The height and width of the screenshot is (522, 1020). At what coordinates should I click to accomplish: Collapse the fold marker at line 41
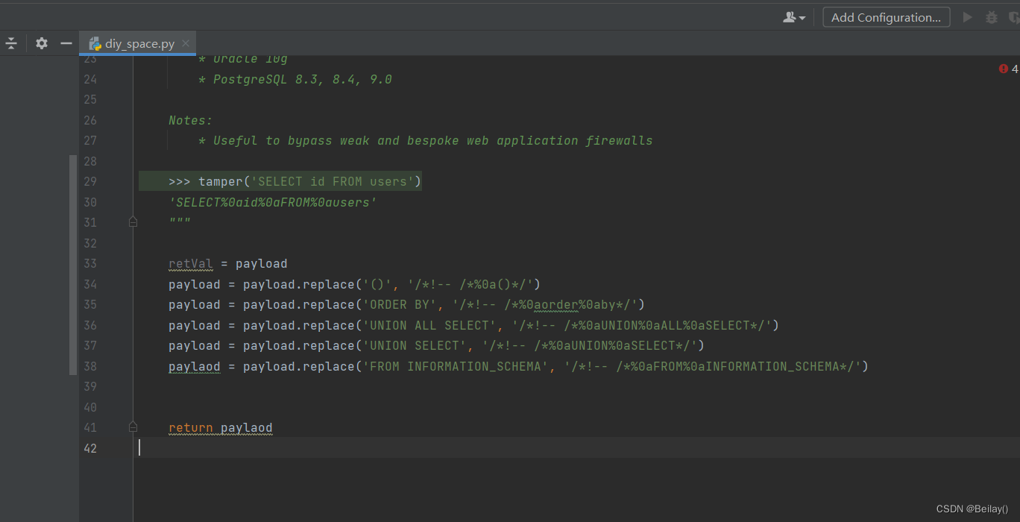[133, 427]
